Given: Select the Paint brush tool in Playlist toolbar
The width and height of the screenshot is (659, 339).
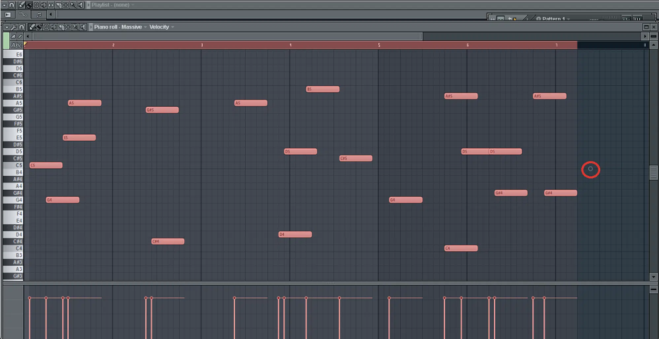Looking at the screenshot, I should tap(29, 5).
